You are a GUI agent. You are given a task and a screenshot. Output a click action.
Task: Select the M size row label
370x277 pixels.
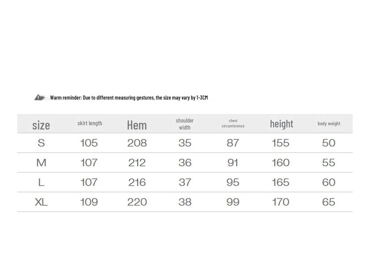[41, 163]
